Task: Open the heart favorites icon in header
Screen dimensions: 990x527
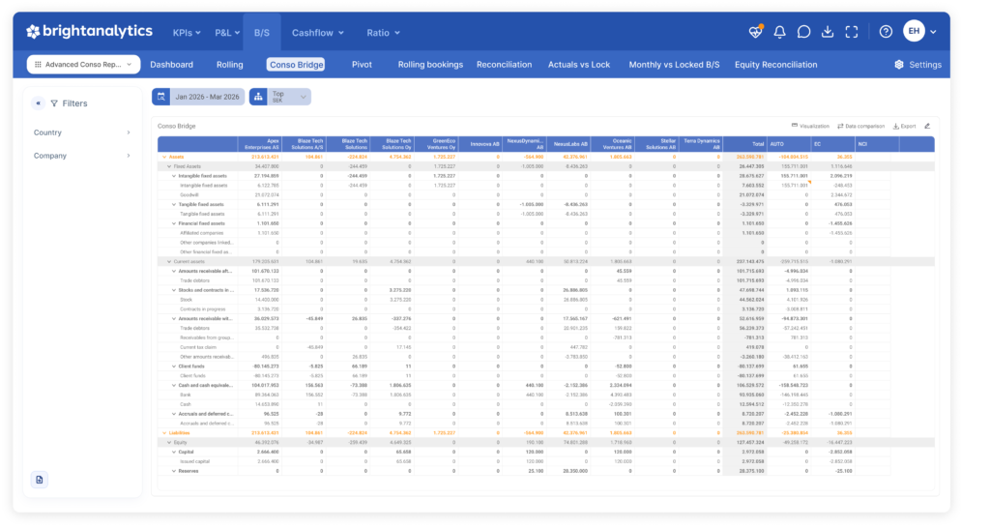Action: pyautogui.click(x=755, y=32)
